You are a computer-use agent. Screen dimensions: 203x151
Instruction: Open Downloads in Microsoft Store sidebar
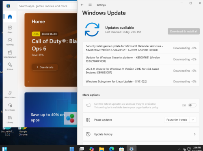10,107
